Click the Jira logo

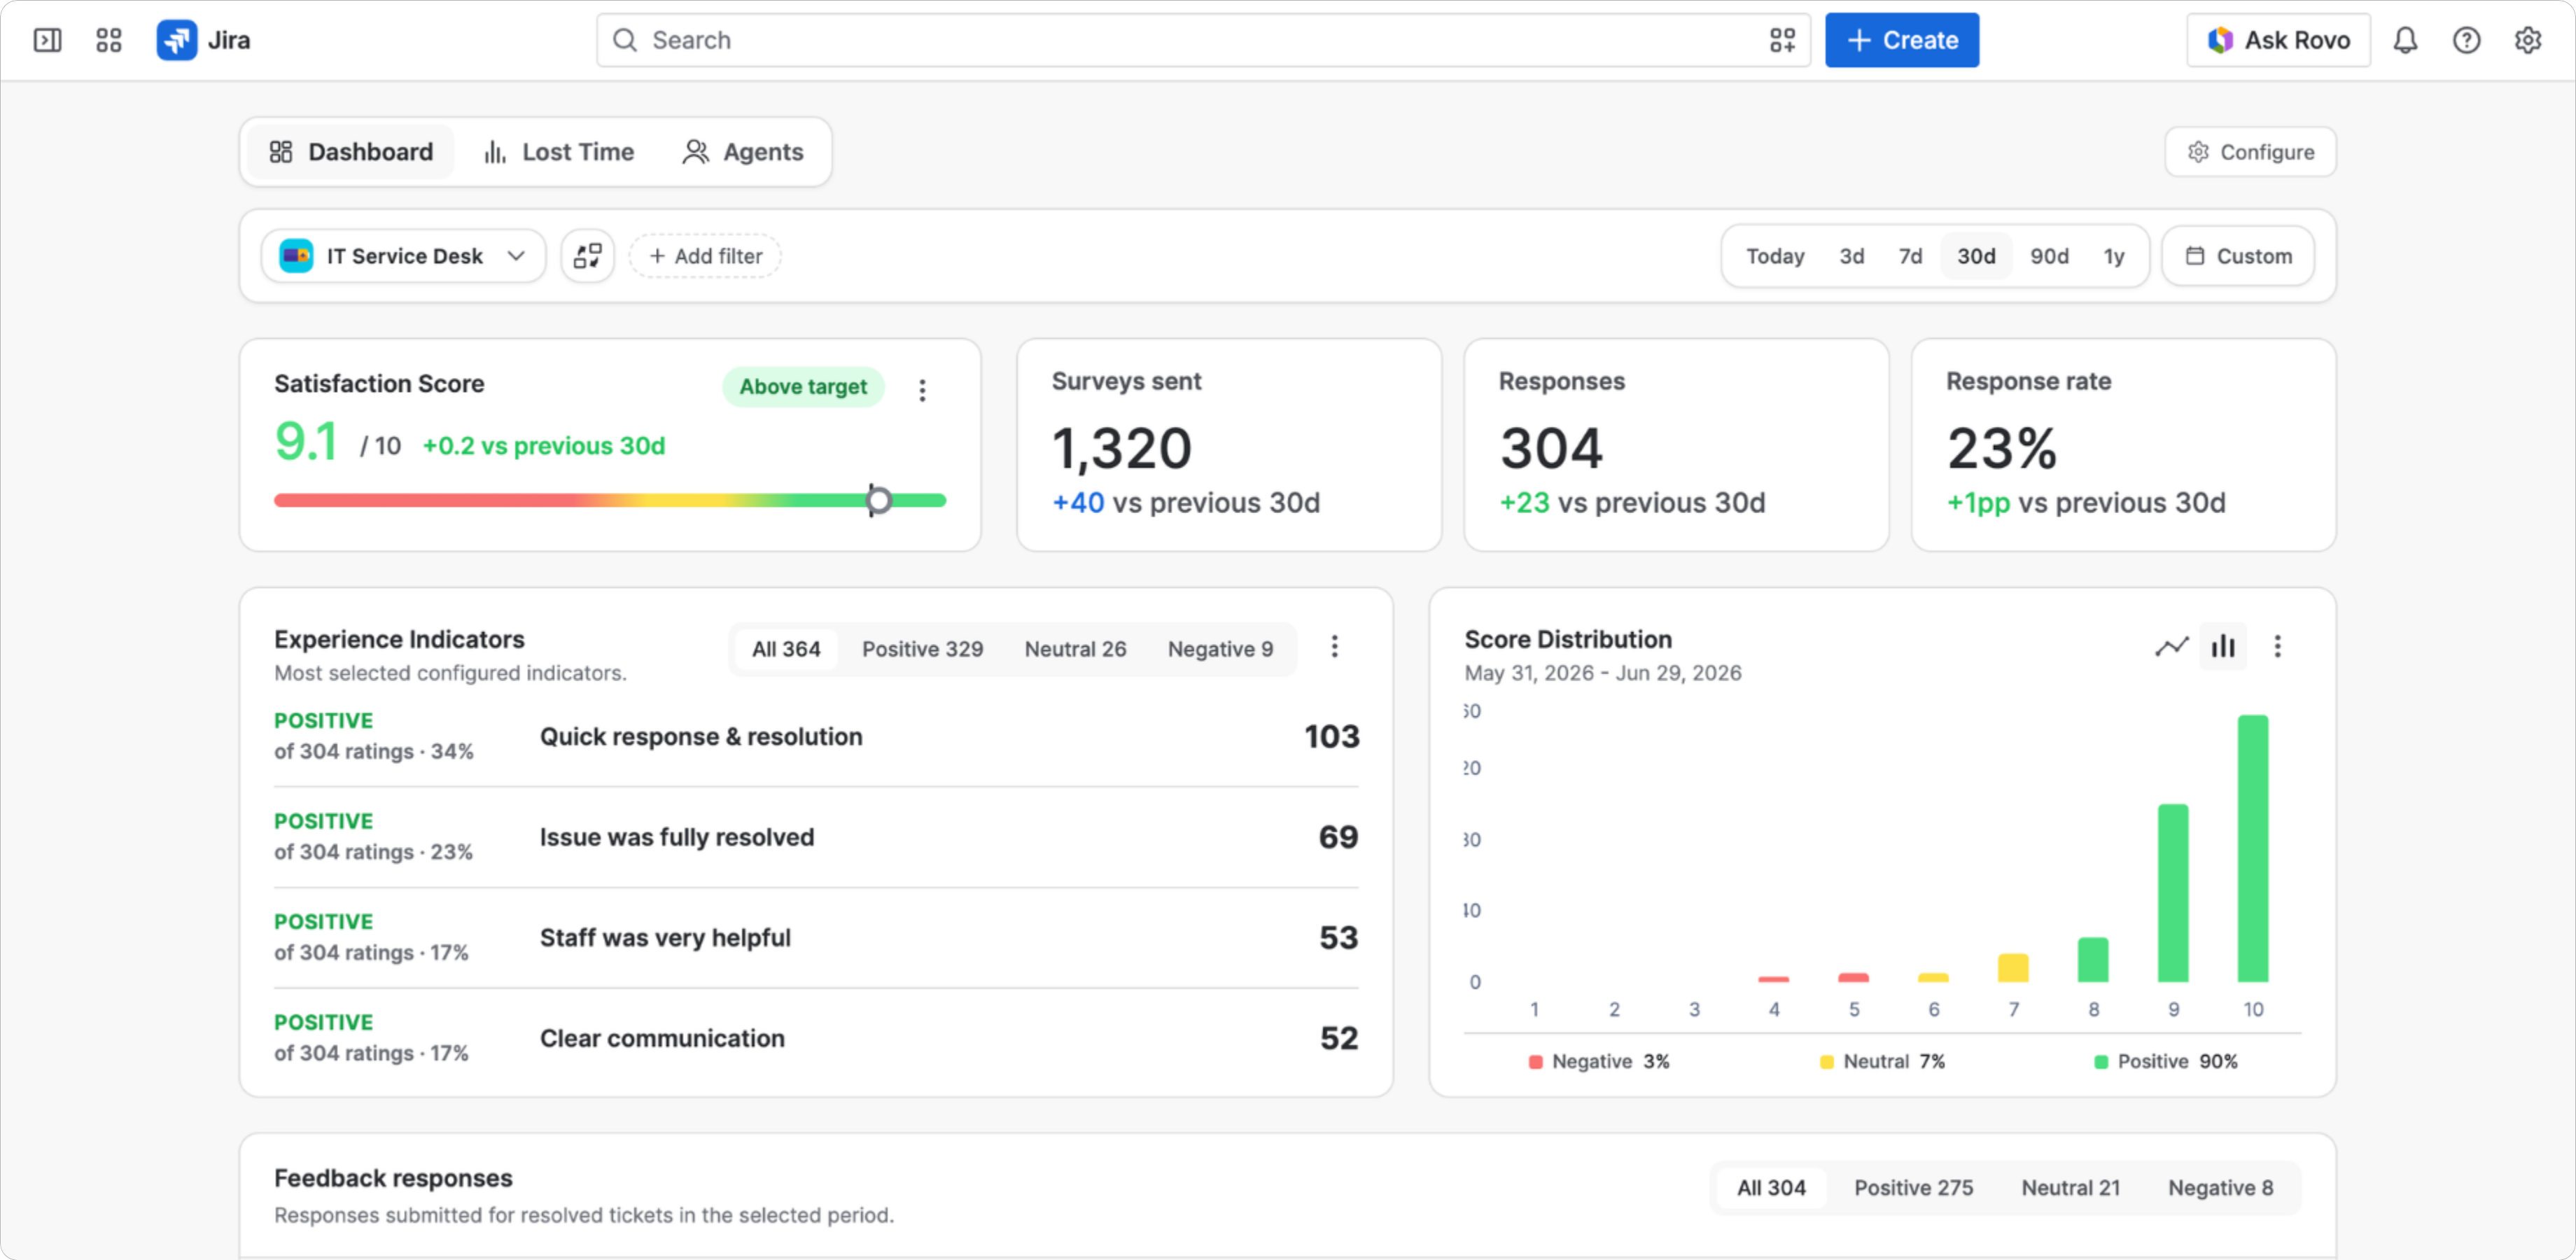click(x=204, y=40)
